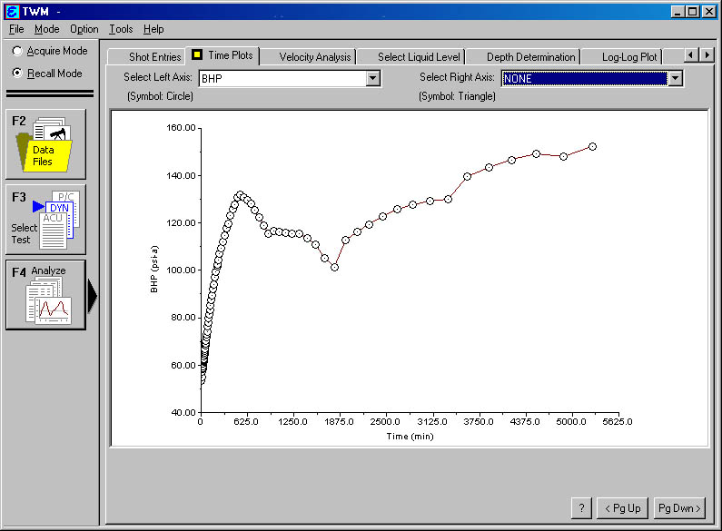
Task: Select the Recall Mode radio button
Action: click(x=17, y=74)
